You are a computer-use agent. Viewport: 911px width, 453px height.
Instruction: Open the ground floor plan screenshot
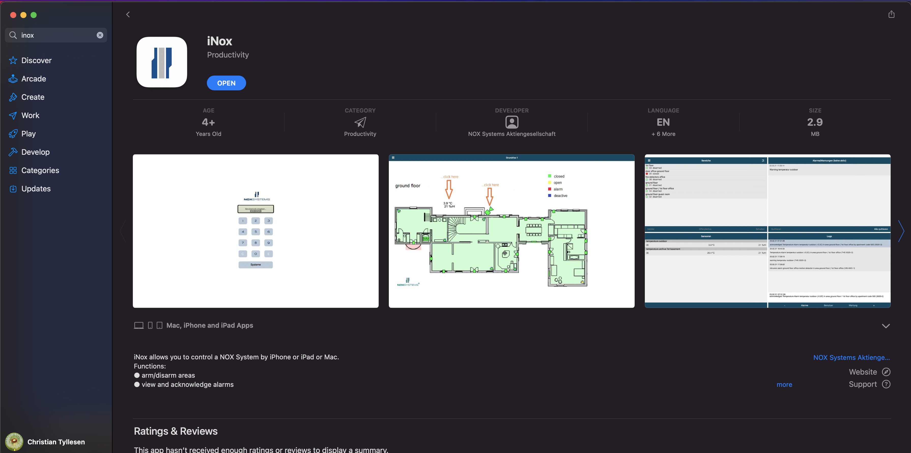(x=512, y=231)
